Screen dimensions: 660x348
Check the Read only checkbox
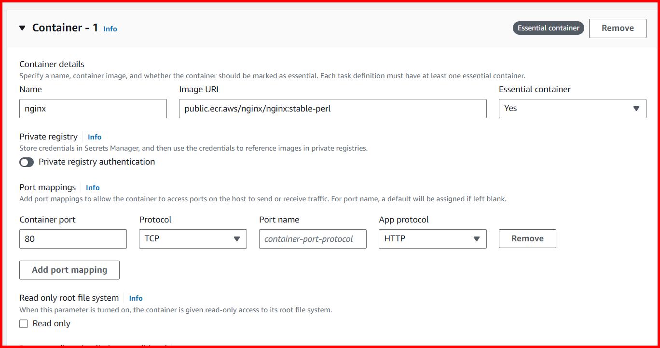pyautogui.click(x=23, y=323)
